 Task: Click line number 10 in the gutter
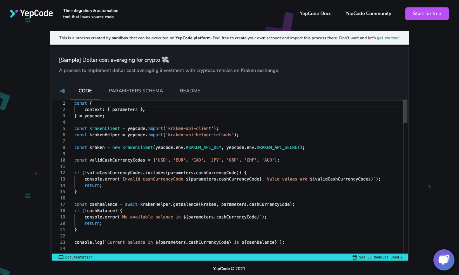point(63,160)
